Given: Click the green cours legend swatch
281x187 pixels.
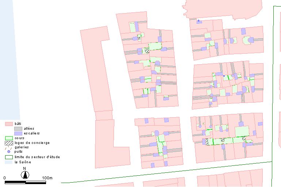Looking at the screenshot, I should [9, 138].
